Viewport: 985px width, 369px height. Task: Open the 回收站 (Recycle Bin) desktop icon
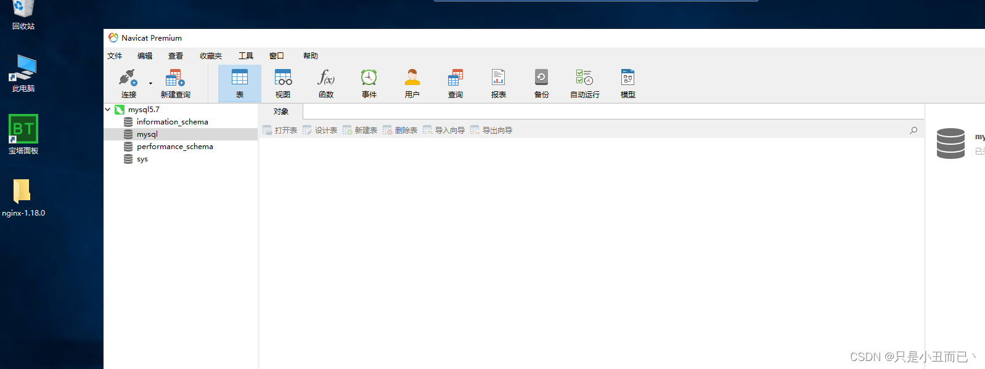click(x=23, y=15)
